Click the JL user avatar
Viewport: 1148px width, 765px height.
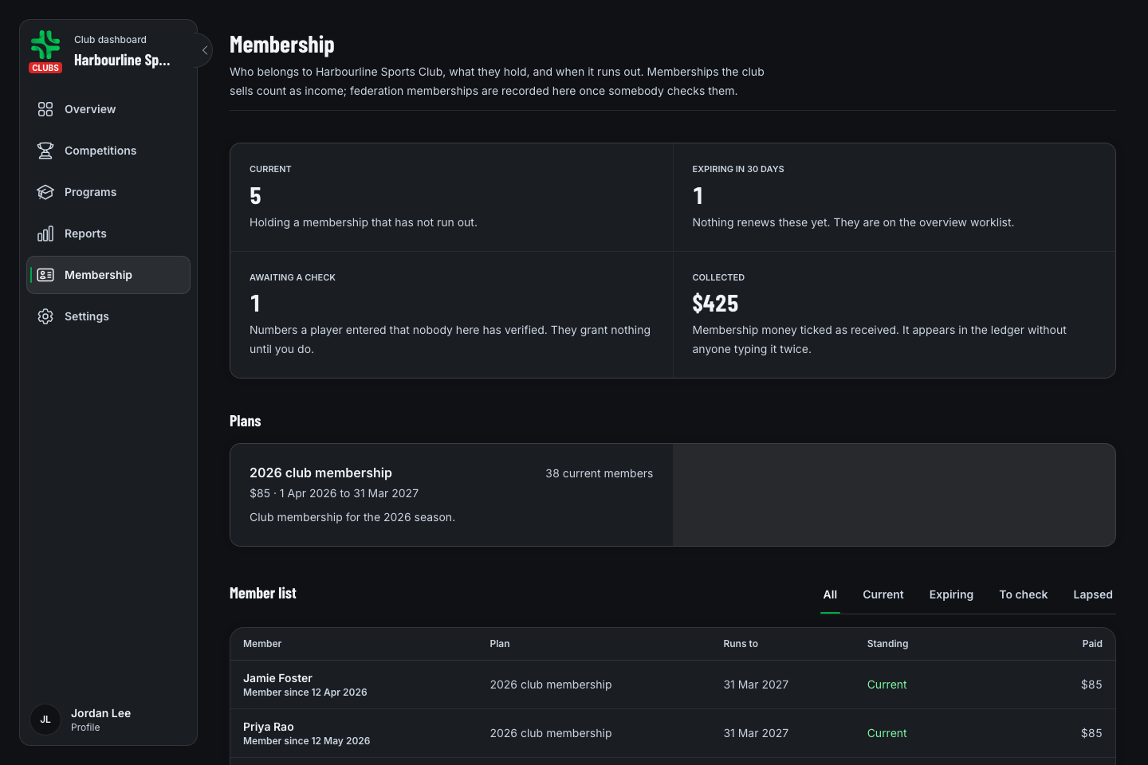pos(45,720)
